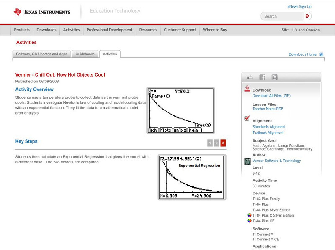Image resolution: width=335 pixels, height=250 pixels.
Task: Click the Education Technology header text
Action: point(115,11)
